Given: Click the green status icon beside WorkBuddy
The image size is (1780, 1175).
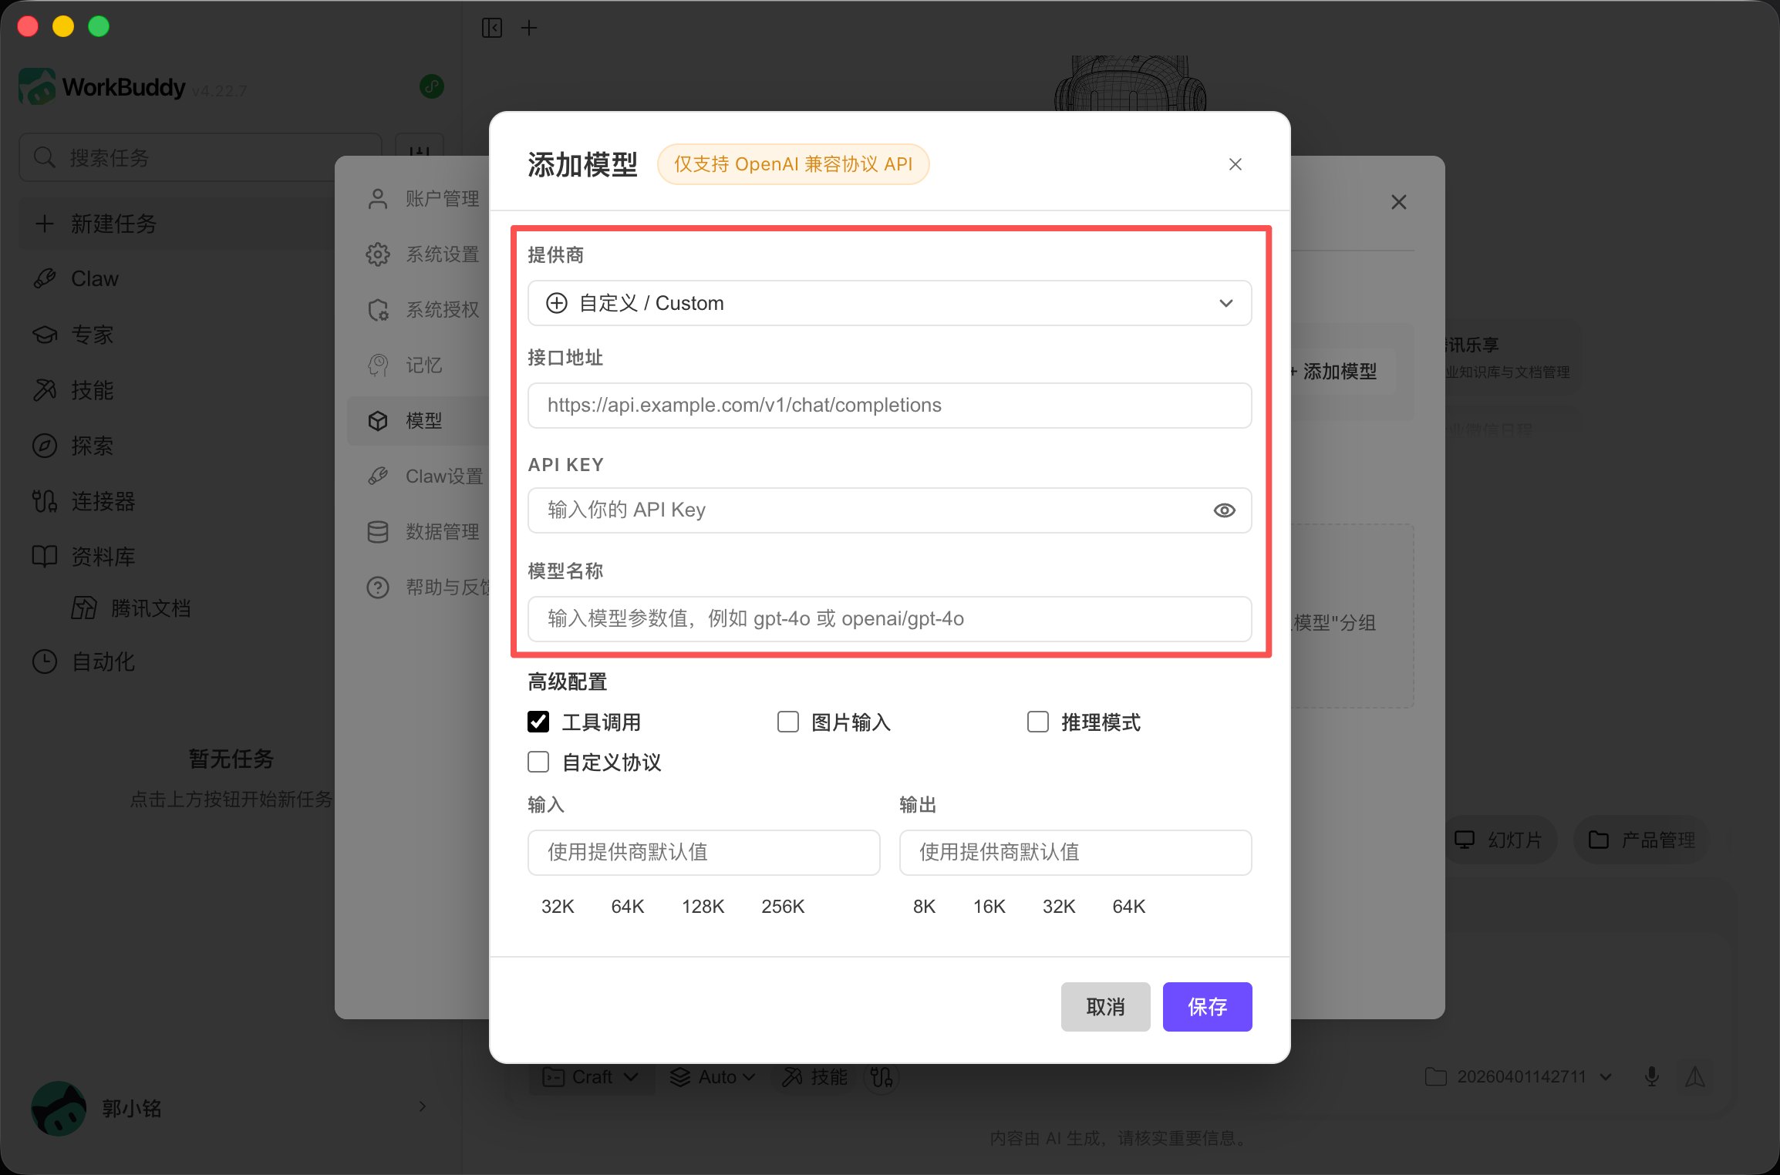Looking at the screenshot, I should pyautogui.click(x=432, y=86).
